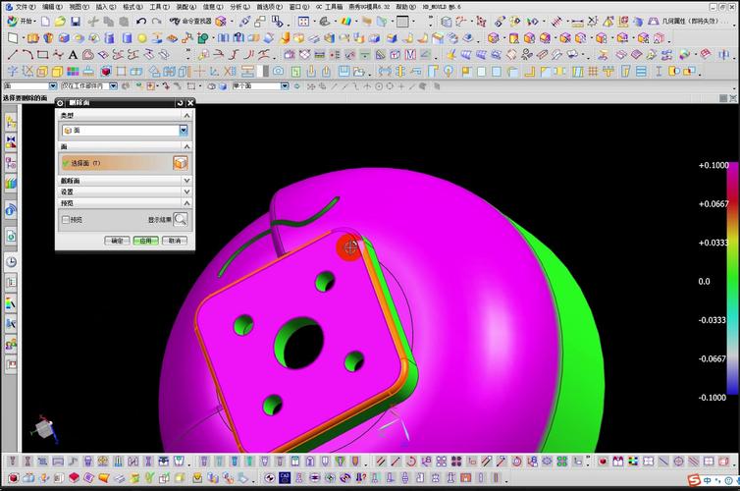Open the 命令查找器 command finder

(190, 22)
